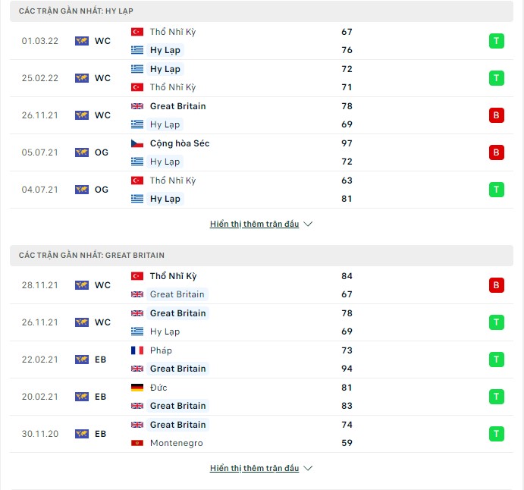Click the Cộng hòa Séc team name

[x=180, y=143]
